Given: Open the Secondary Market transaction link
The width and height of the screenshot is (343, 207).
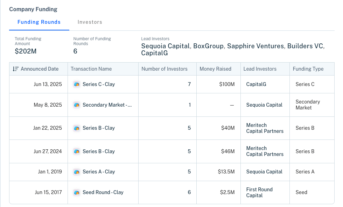Looking at the screenshot, I should click(107, 105).
